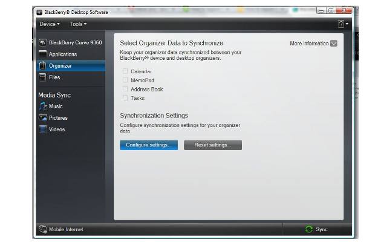The width and height of the screenshot is (375, 242).
Task: Select the Organizer section
Action: [x=71, y=66]
